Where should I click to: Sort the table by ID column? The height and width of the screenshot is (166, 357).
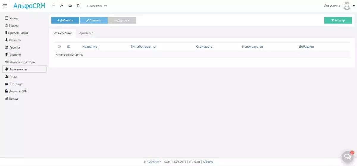pyautogui.click(x=69, y=47)
